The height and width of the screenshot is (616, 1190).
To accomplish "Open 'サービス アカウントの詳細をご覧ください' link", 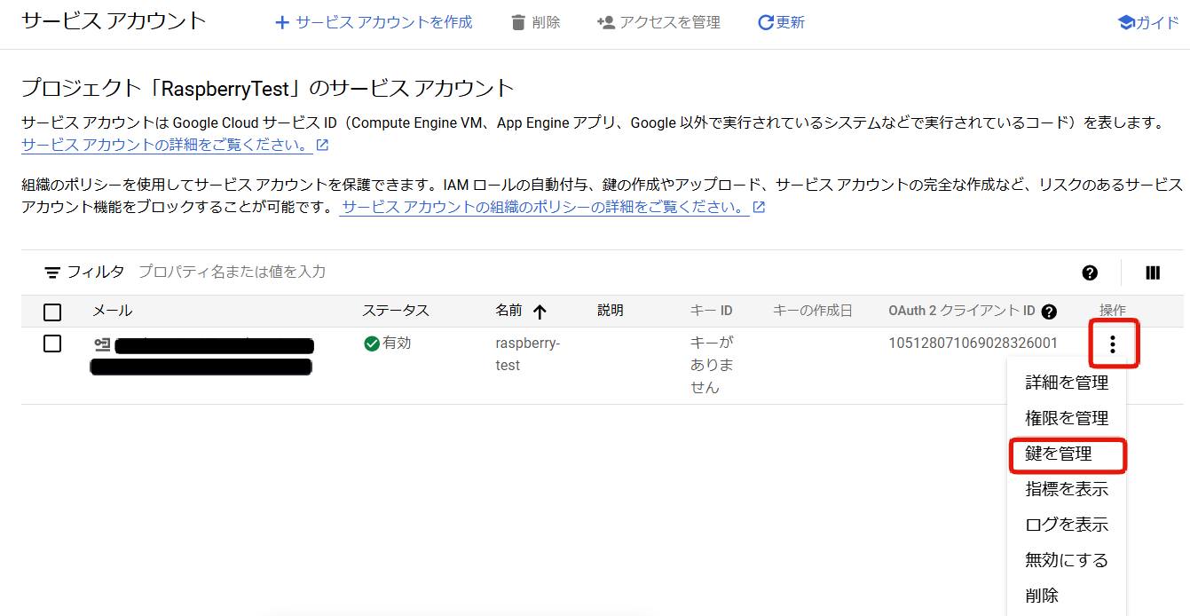I will (175, 145).
